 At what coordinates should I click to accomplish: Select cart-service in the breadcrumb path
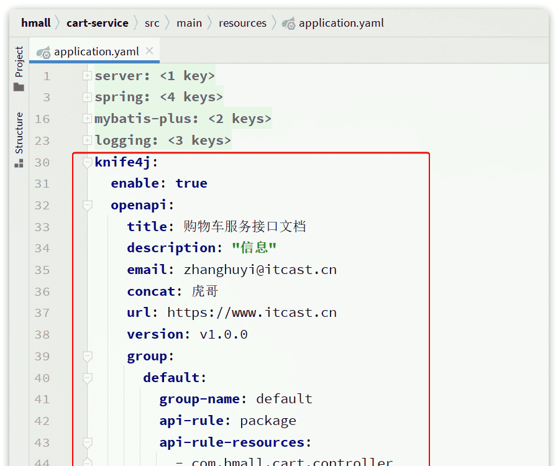click(x=98, y=24)
